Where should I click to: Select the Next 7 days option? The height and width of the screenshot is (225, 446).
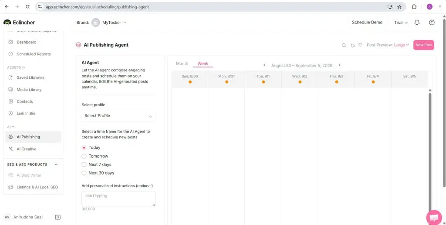point(84,165)
